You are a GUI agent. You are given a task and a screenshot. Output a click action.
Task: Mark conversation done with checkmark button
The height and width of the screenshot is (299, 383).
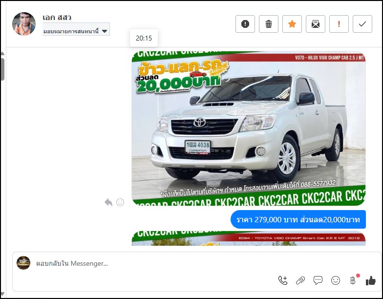click(x=362, y=24)
